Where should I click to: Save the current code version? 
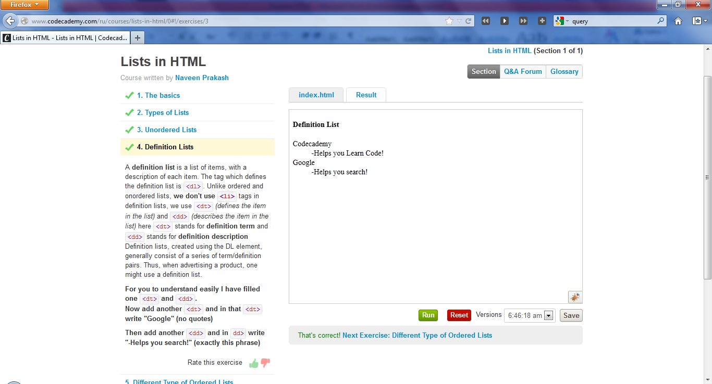(571, 315)
